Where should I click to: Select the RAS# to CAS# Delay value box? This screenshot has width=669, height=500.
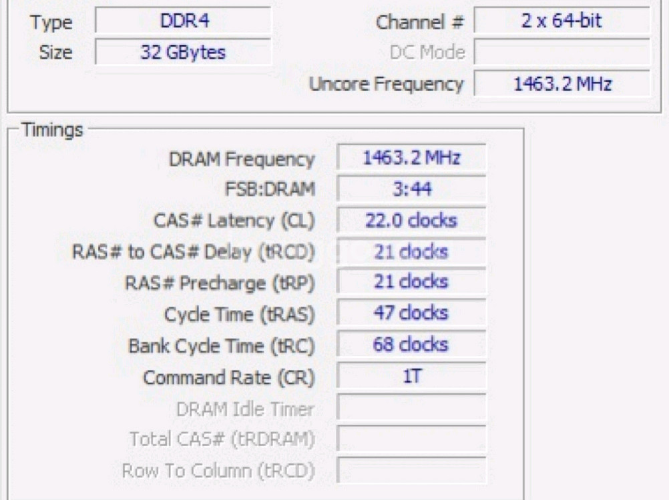411,252
